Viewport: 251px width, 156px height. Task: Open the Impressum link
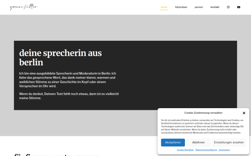pos(224,150)
